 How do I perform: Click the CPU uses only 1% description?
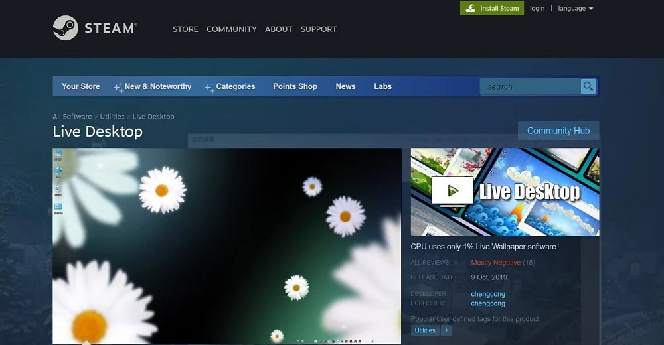click(485, 247)
